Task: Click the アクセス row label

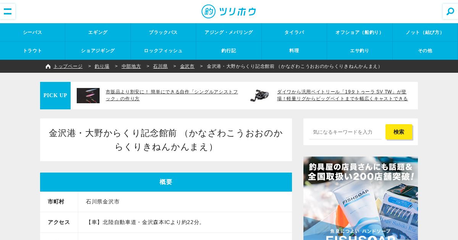Action: pos(59,222)
